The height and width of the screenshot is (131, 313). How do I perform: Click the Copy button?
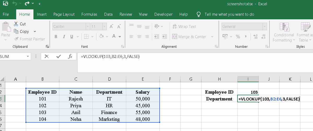click(21, 32)
